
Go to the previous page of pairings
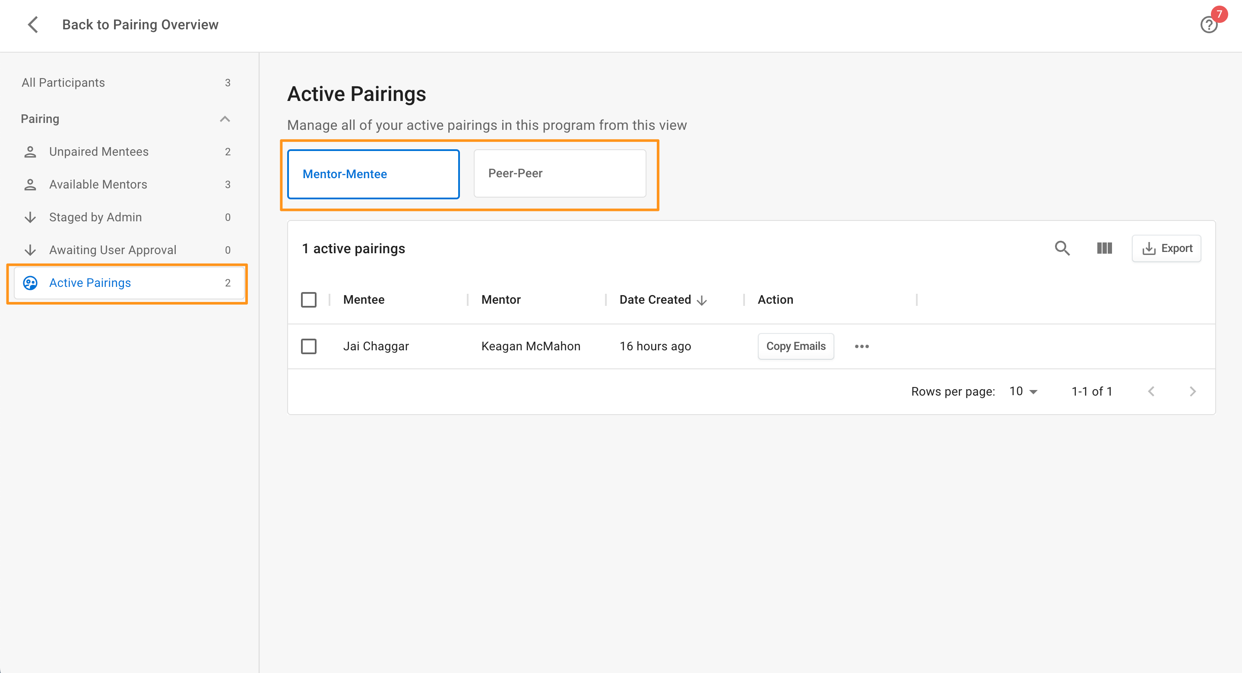pos(1151,391)
